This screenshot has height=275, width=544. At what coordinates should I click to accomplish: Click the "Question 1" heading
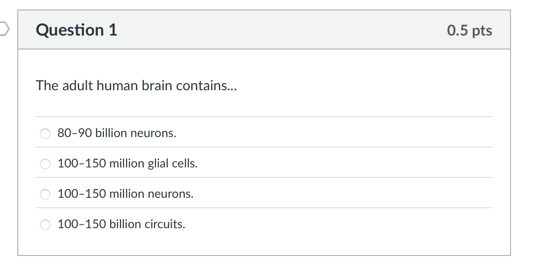pyautogui.click(x=77, y=30)
